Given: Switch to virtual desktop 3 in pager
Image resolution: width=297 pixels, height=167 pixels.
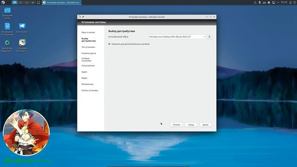Looking at the screenshot, I should point(26,2).
